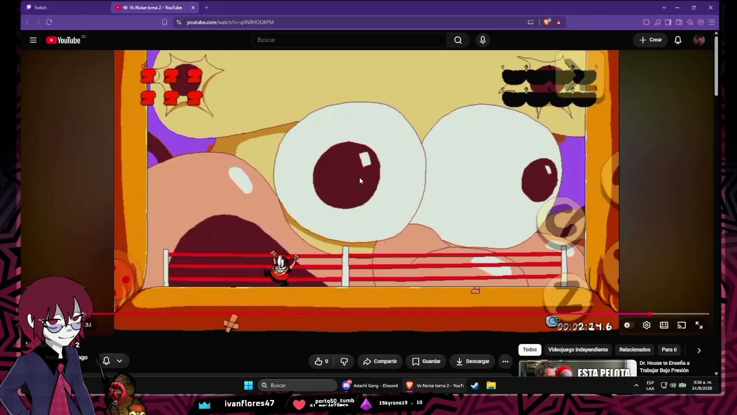Viewport: 737px width, 415px height.
Task: Open Brave VPN shield icon
Action: [x=701, y=22]
